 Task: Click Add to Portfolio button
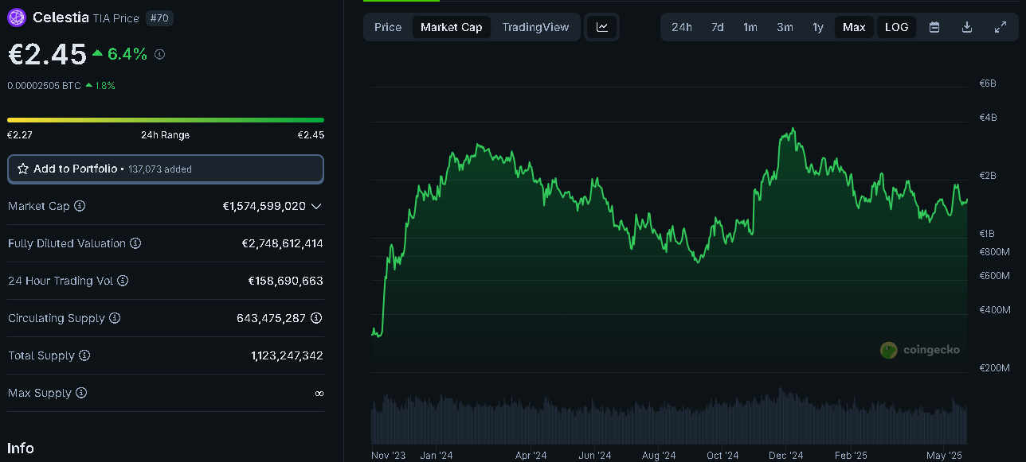coord(166,169)
